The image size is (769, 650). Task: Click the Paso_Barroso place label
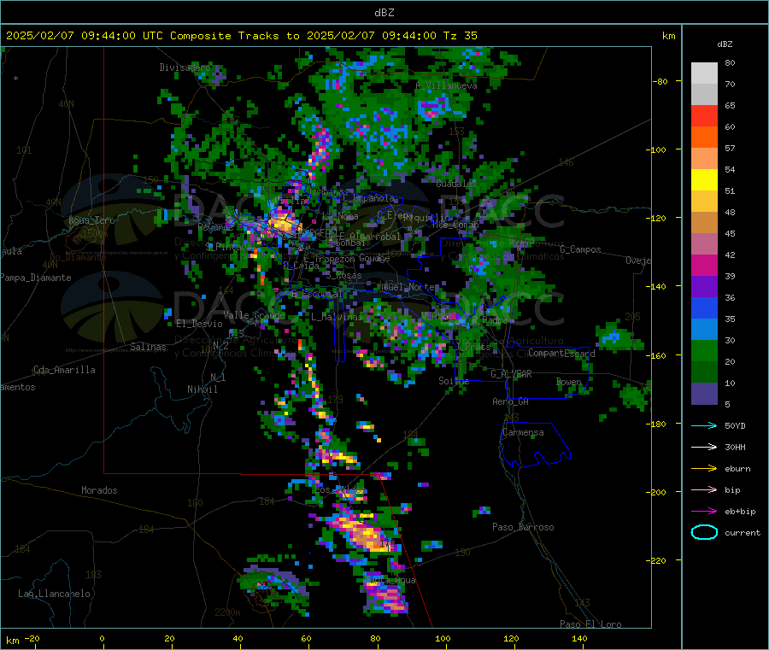523,527
